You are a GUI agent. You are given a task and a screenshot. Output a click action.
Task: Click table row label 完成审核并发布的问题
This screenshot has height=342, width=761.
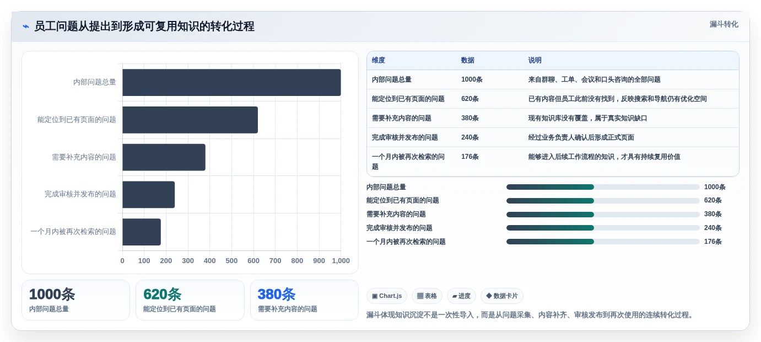pos(405,137)
